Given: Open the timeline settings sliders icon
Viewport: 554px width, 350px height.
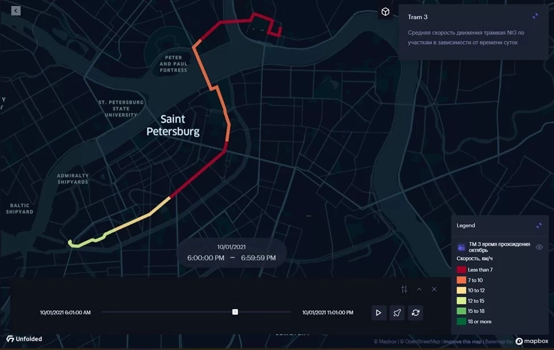Looking at the screenshot, I should (404, 289).
